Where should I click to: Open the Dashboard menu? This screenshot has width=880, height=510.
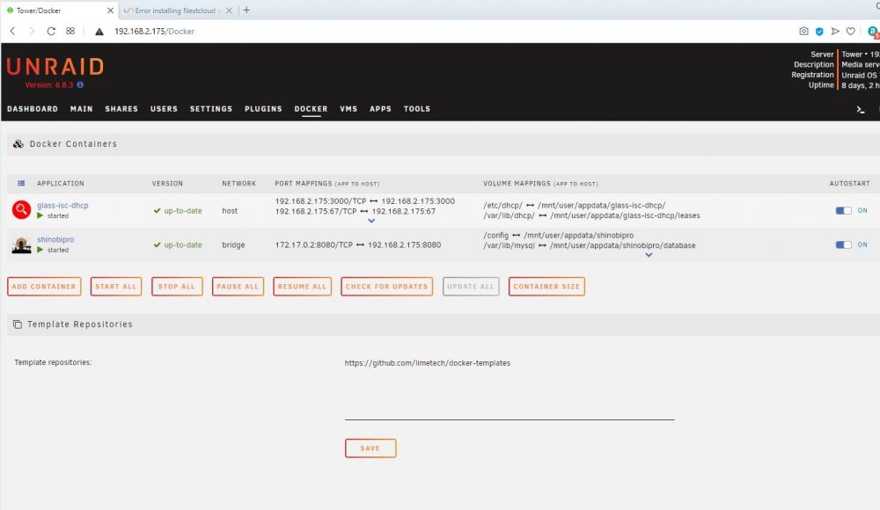click(x=33, y=109)
